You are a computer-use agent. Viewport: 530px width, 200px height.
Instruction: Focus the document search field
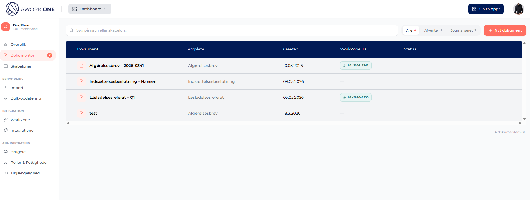pyautogui.click(x=232, y=30)
